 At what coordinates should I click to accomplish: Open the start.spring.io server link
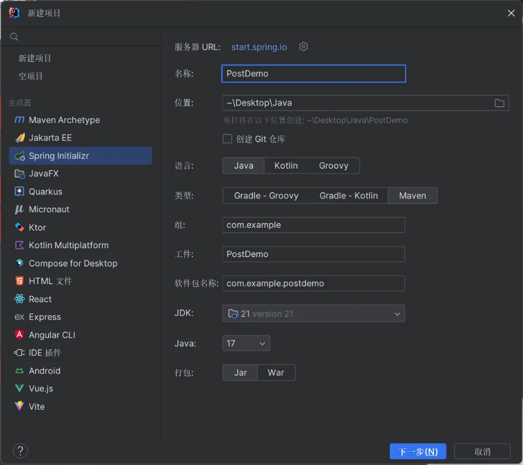coord(259,47)
